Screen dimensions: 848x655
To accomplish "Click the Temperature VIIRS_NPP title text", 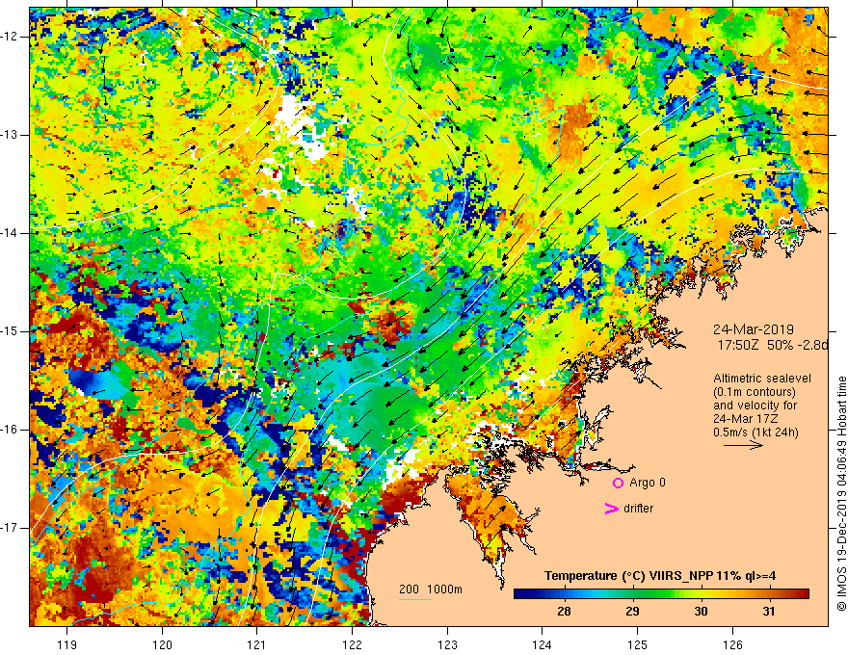I will tap(660, 576).
